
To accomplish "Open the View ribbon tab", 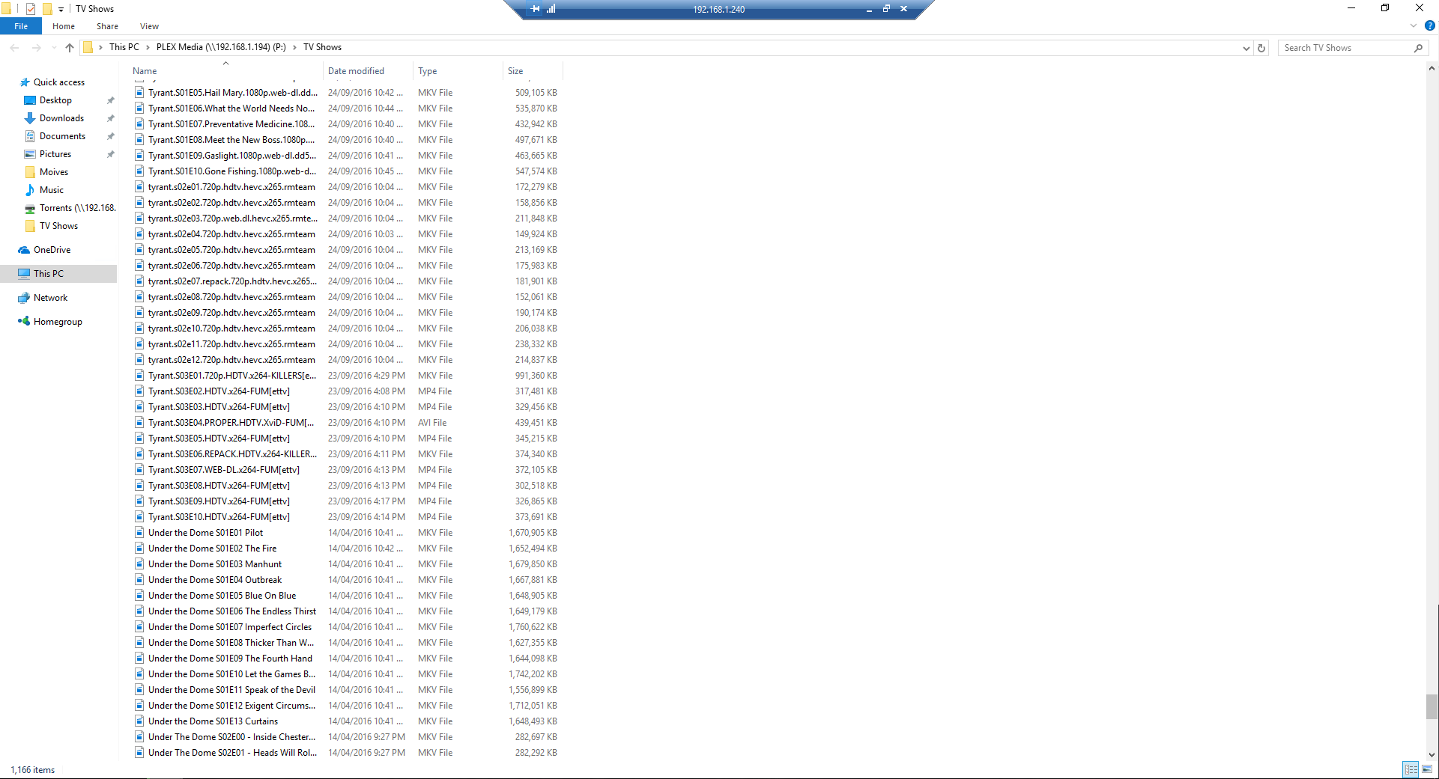I will pyautogui.click(x=149, y=26).
